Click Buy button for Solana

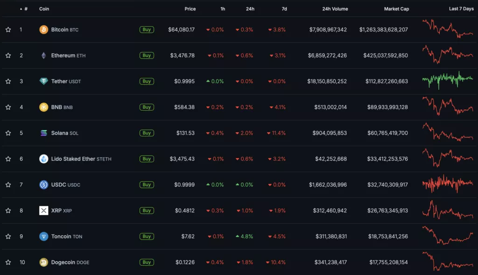(147, 133)
